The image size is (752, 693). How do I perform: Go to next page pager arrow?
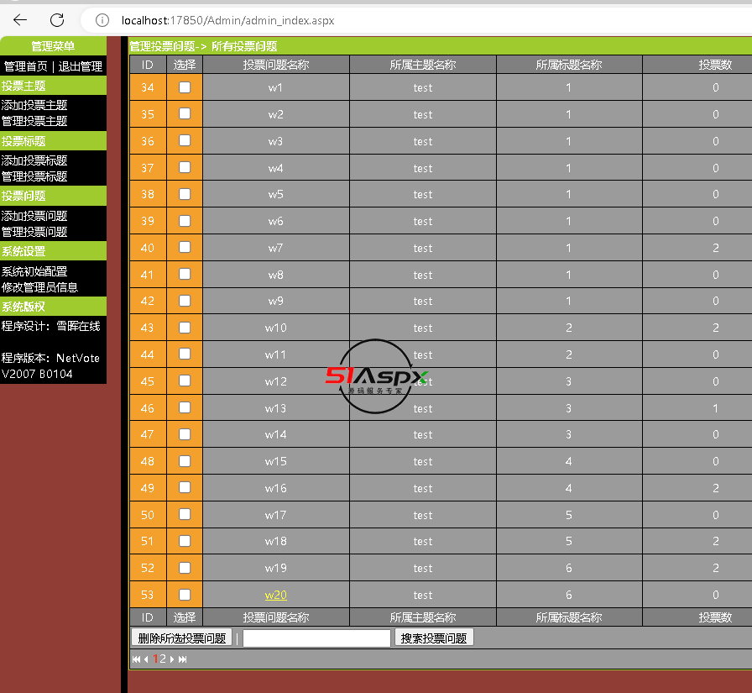tap(172, 659)
